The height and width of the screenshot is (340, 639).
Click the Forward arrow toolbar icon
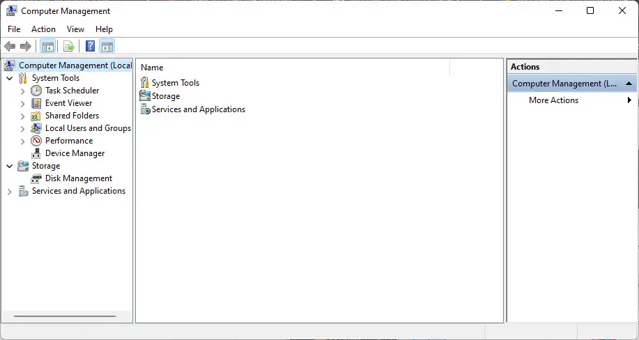click(x=26, y=46)
